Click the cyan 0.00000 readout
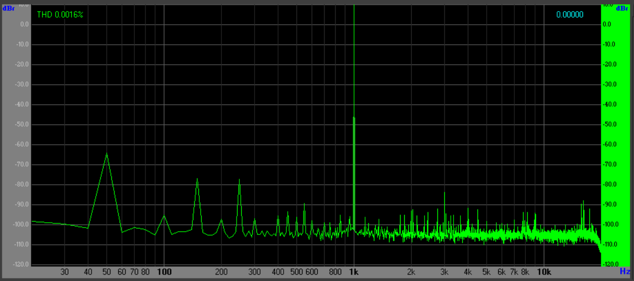Image resolution: width=634 pixels, height=281 pixels. pos(570,15)
